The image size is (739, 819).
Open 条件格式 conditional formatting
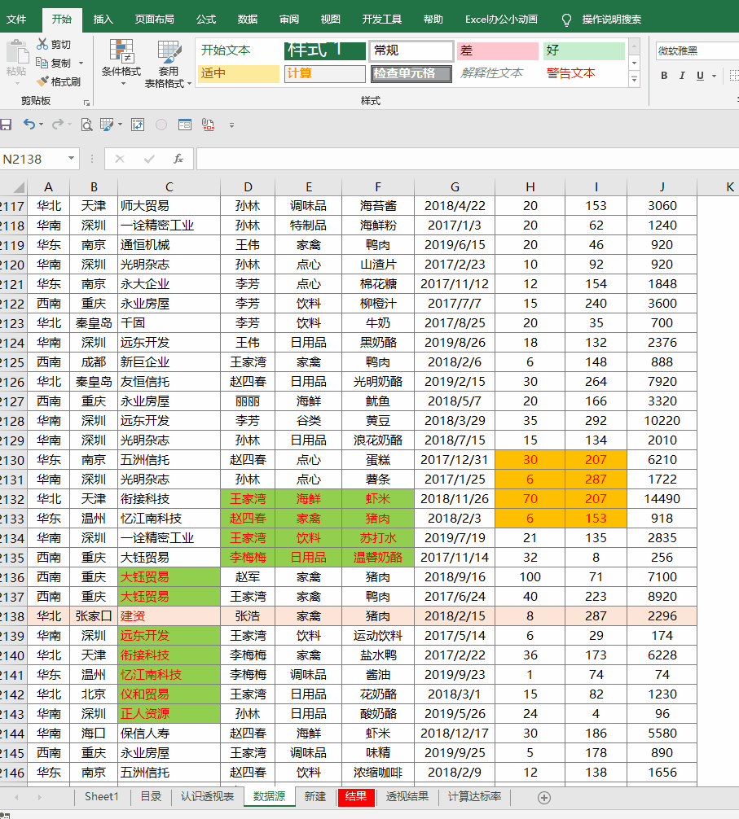(x=121, y=63)
